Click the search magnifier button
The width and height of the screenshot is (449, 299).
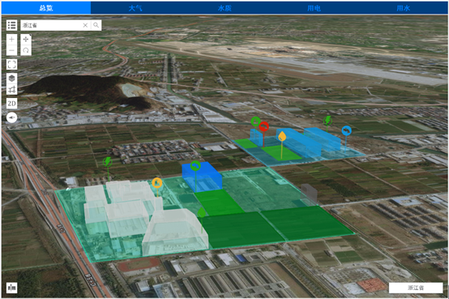[x=96, y=25]
